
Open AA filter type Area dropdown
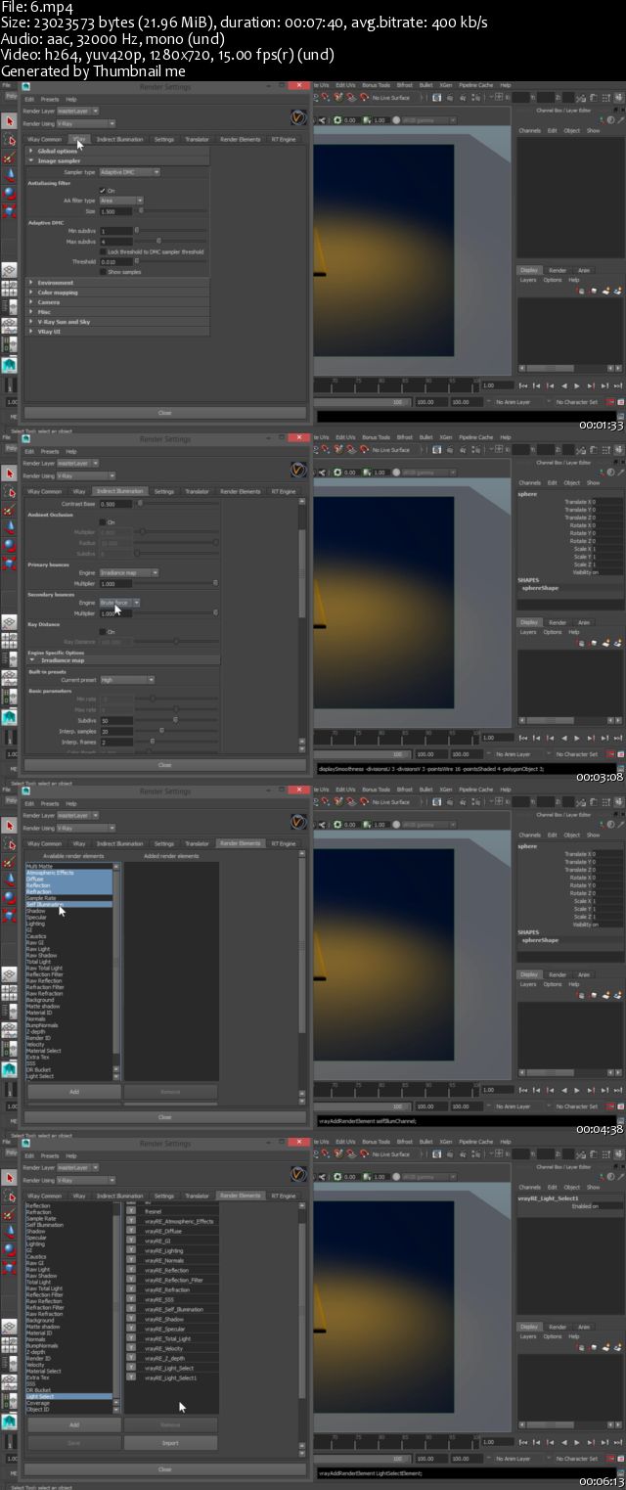tap(121, 201)
